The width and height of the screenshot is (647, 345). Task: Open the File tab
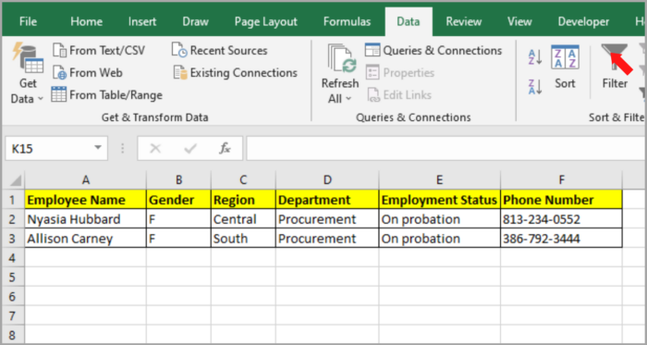pos(28,21)
